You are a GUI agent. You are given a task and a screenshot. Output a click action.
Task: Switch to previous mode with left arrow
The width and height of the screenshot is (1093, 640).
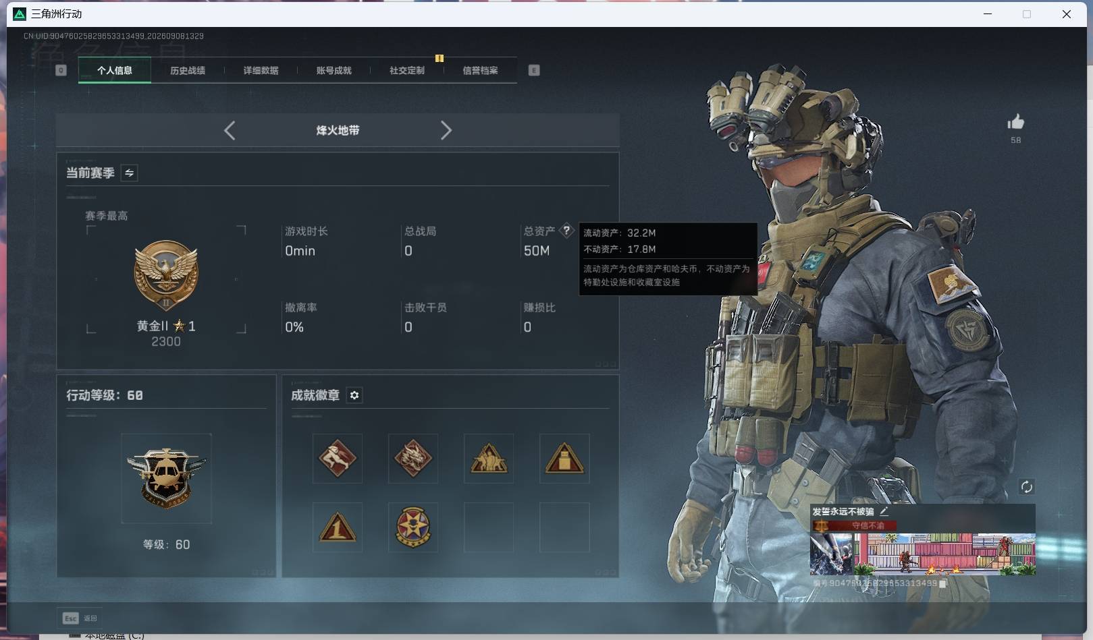230,130
